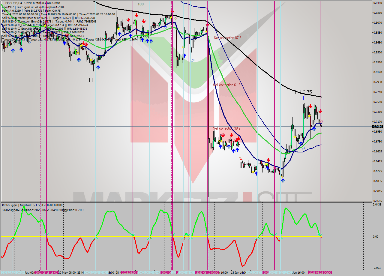Select the Sell correction 87.5 label
This screenshot has width=384, height=276.
pyautogui.click(x=227, y=38)
